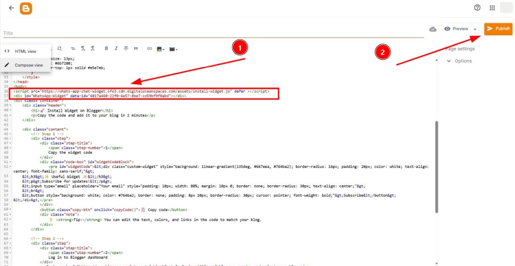Click the 'Install Widget on Blogger' h1 line
515x266 pixels.
[x=72, y=111]
